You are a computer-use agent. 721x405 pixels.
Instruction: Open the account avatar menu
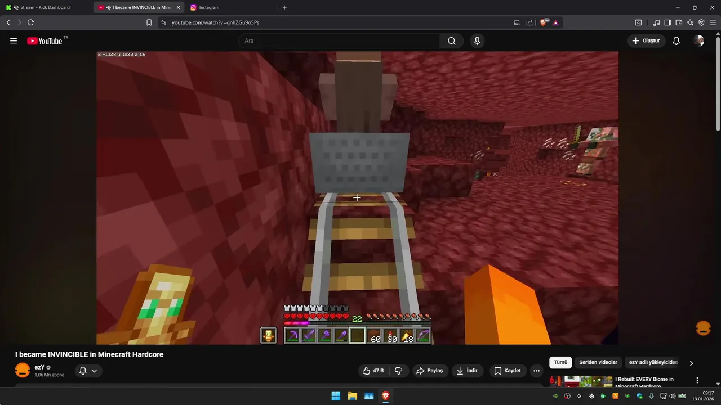698,40
